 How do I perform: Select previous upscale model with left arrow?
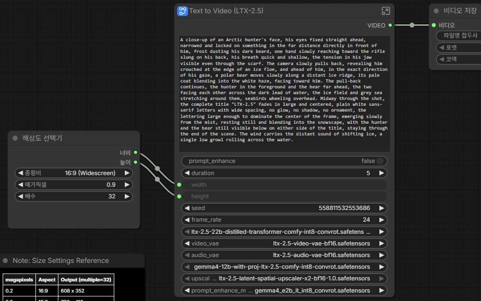(x=187, y=278)
